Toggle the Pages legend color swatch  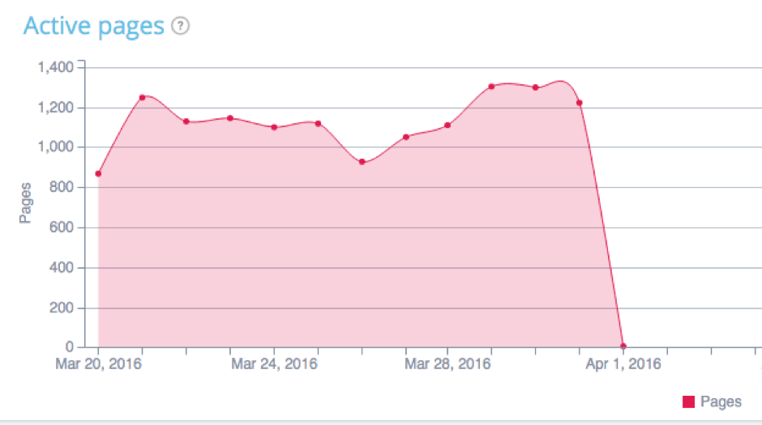tap(689, 402)
